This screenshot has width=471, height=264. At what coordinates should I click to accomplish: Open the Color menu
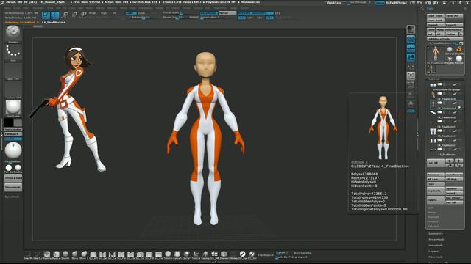click(26, 8)
